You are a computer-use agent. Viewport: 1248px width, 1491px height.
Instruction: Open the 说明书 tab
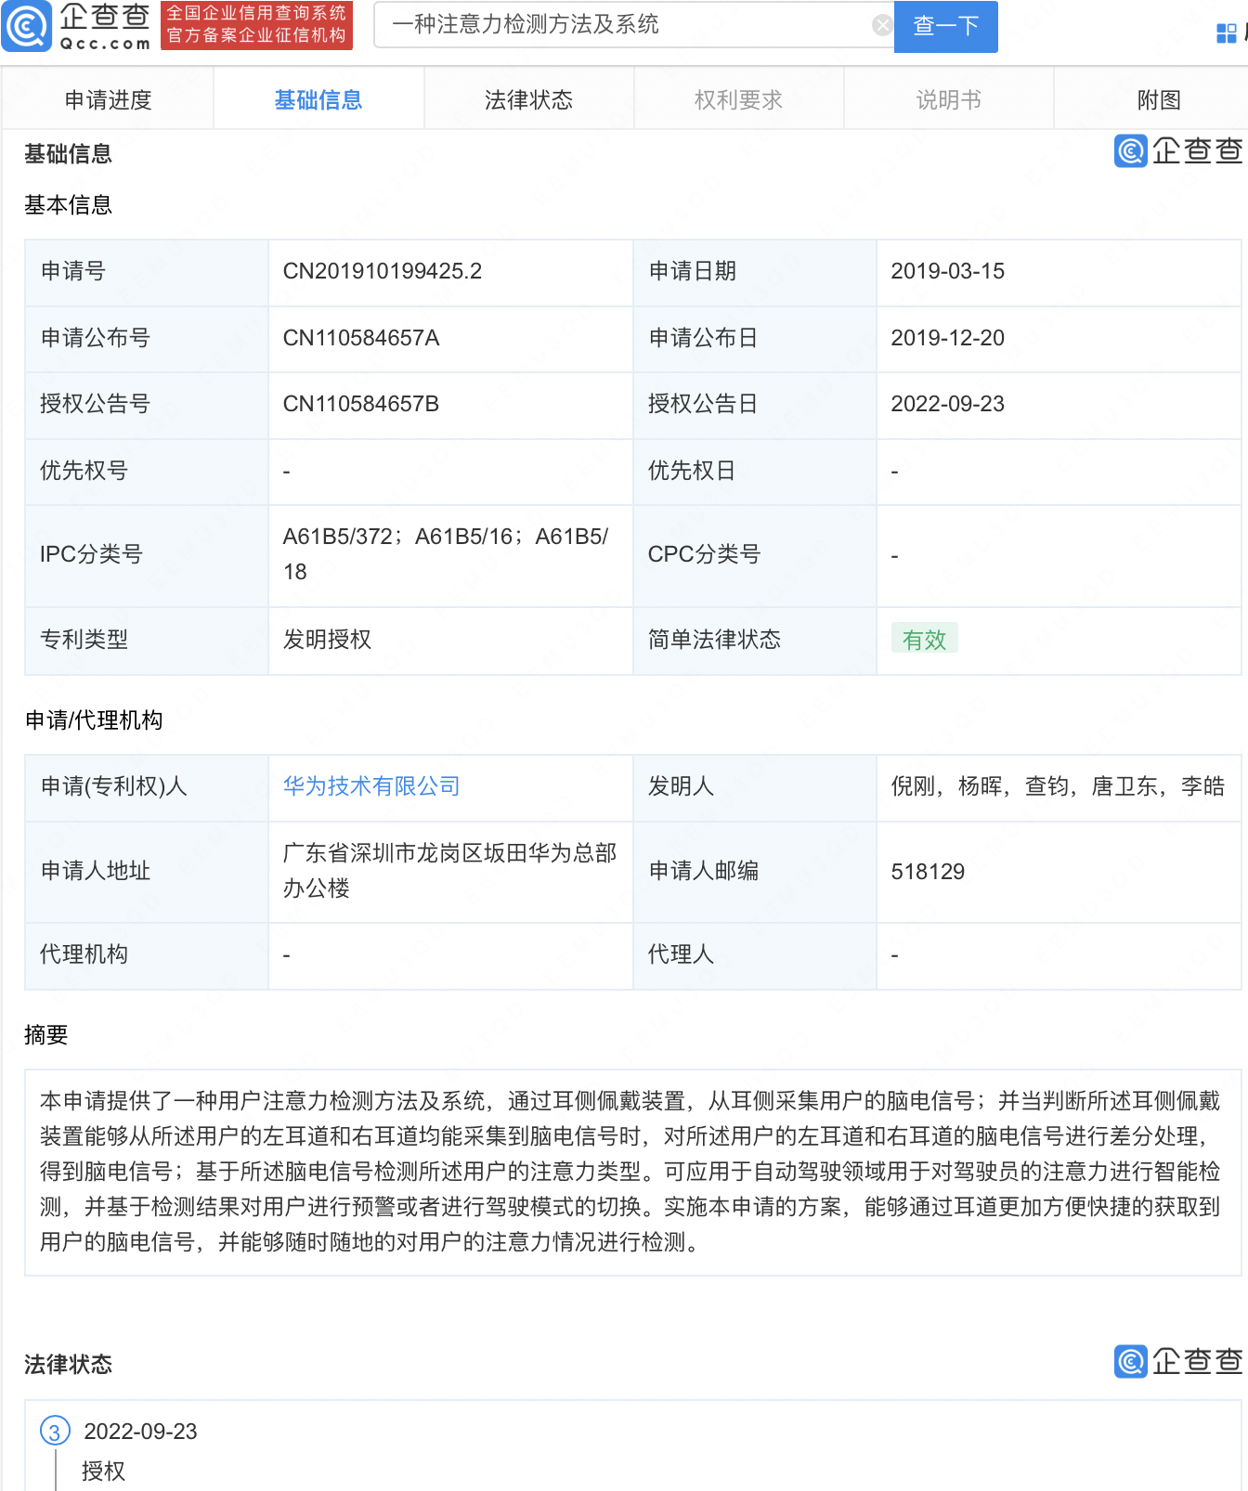[x=948, y=99]
